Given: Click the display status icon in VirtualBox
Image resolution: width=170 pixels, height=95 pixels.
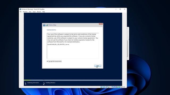Looking at the screenshot, I should pos(112,87).
